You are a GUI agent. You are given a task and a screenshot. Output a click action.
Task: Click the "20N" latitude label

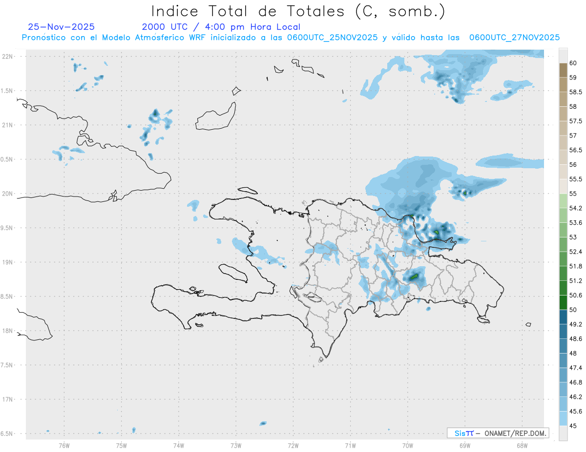(8, 194)
